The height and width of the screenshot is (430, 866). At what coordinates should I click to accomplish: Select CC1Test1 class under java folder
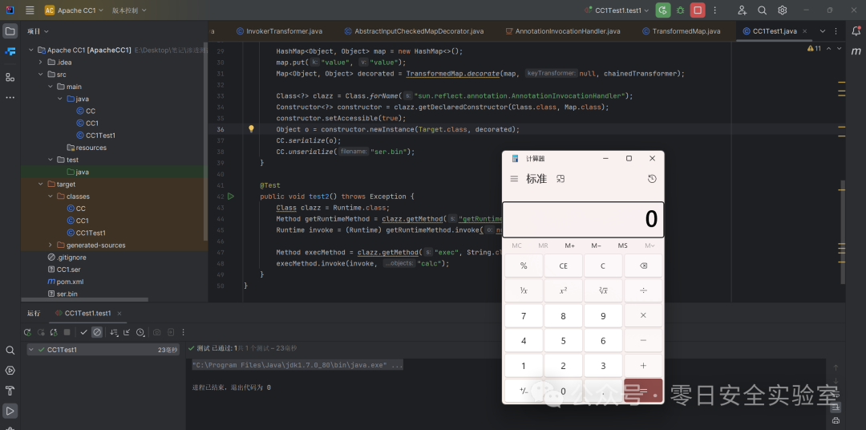point(95,135)
